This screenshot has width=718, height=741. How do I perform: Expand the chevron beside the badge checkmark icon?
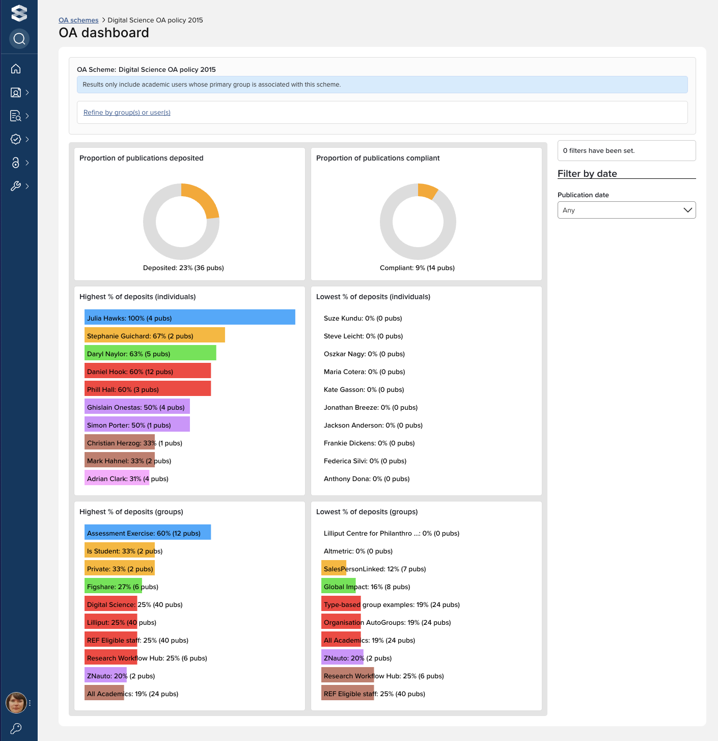pyautogui.click(x=27, y=139)
